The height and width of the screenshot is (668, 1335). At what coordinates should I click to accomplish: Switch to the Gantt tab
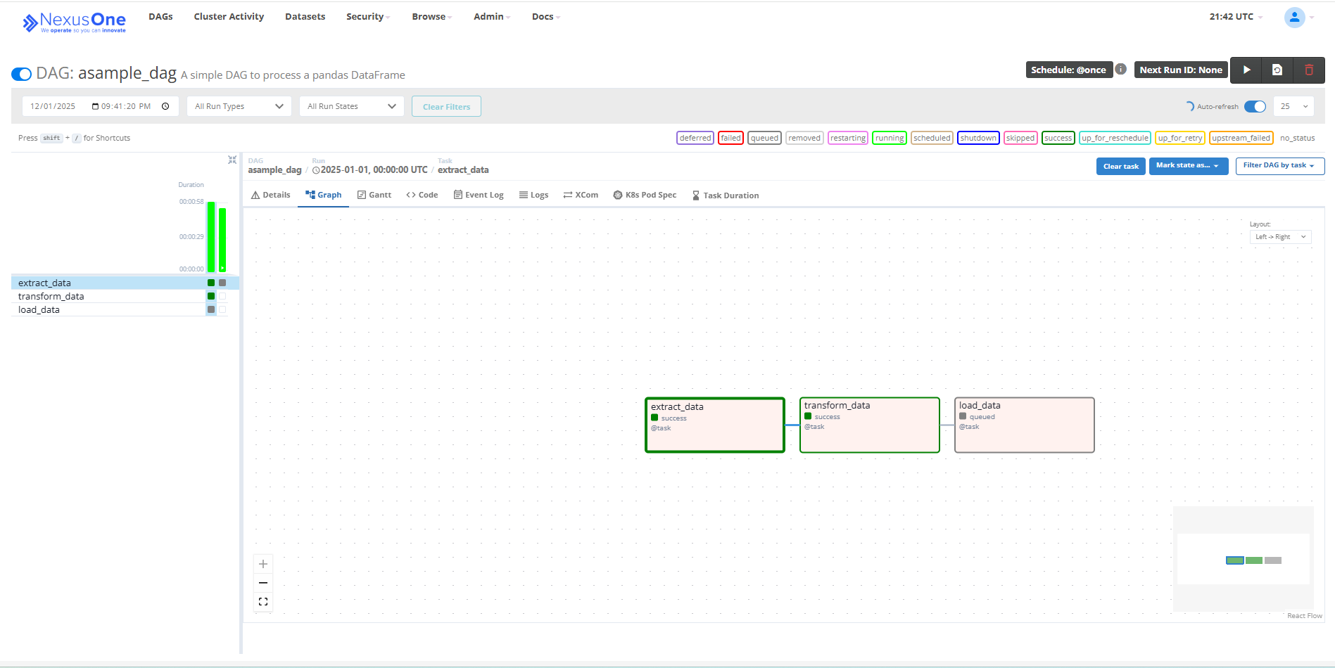(374, 195)
